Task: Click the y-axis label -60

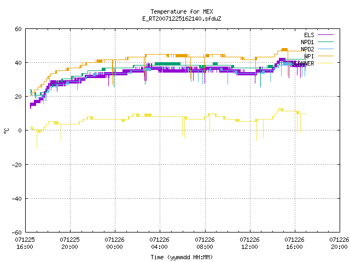Action: click(x=17, y=233)
